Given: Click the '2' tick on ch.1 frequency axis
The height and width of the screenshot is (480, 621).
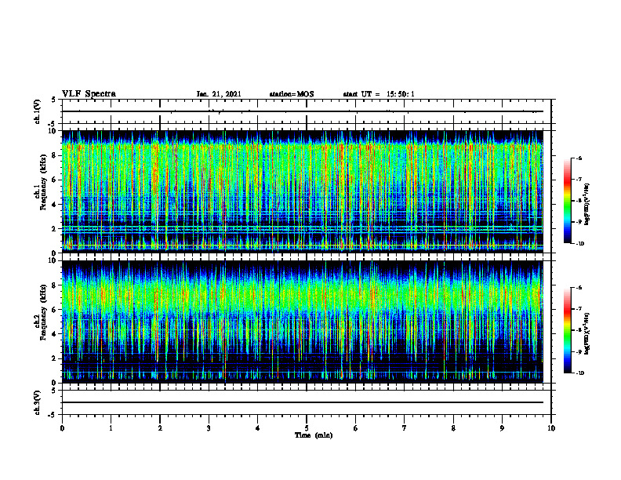Looking at the screenshot, I should (x=54, y=229).
